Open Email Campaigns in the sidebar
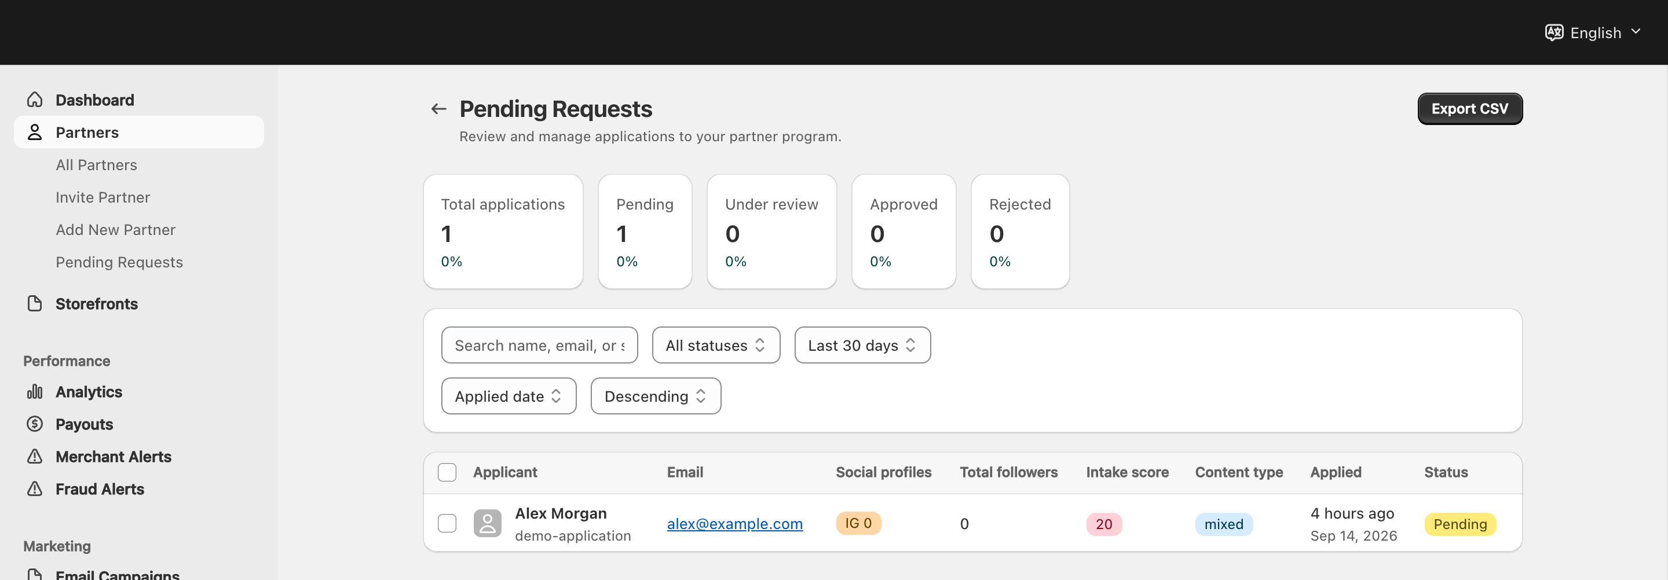Image resolution: width=1668 pixels, height=580 pixels. pos(138,574)
